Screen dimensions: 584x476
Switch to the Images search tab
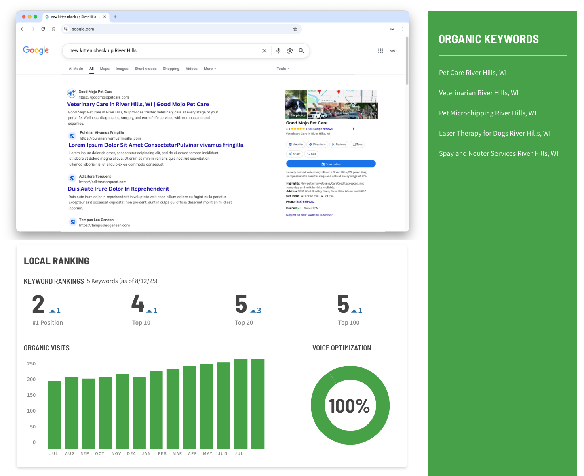(x=122, y=69)
